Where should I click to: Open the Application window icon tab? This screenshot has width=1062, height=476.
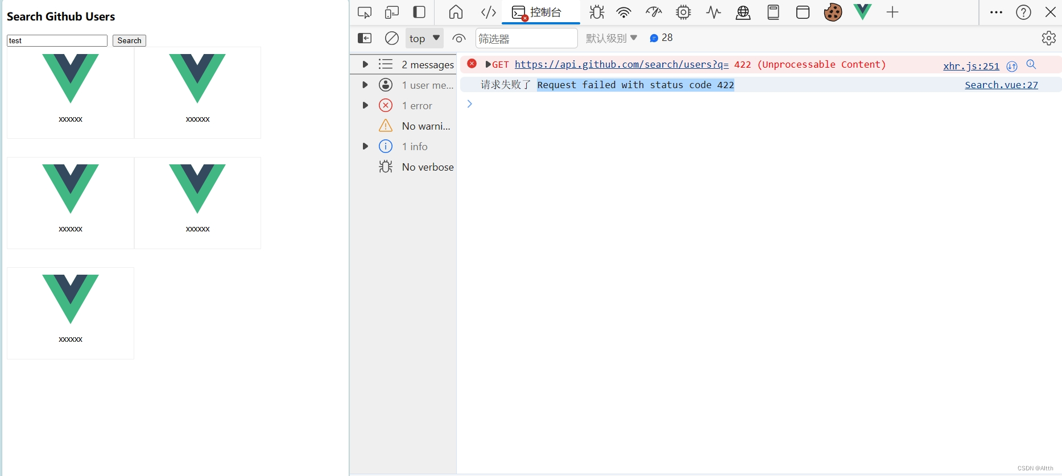(x=803, y=12)
